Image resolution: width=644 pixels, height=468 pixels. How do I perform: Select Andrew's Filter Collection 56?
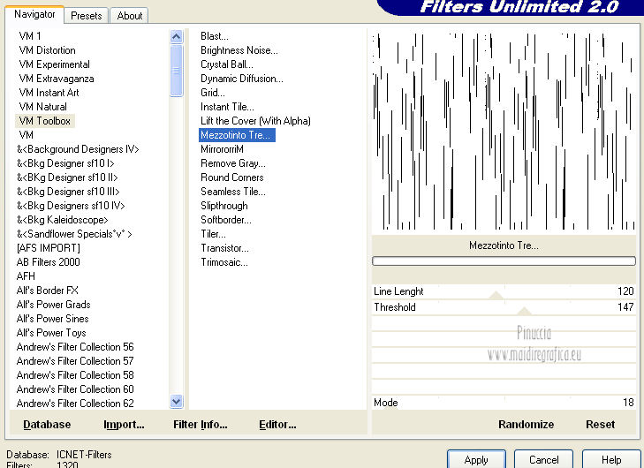[x=75, y=347]
